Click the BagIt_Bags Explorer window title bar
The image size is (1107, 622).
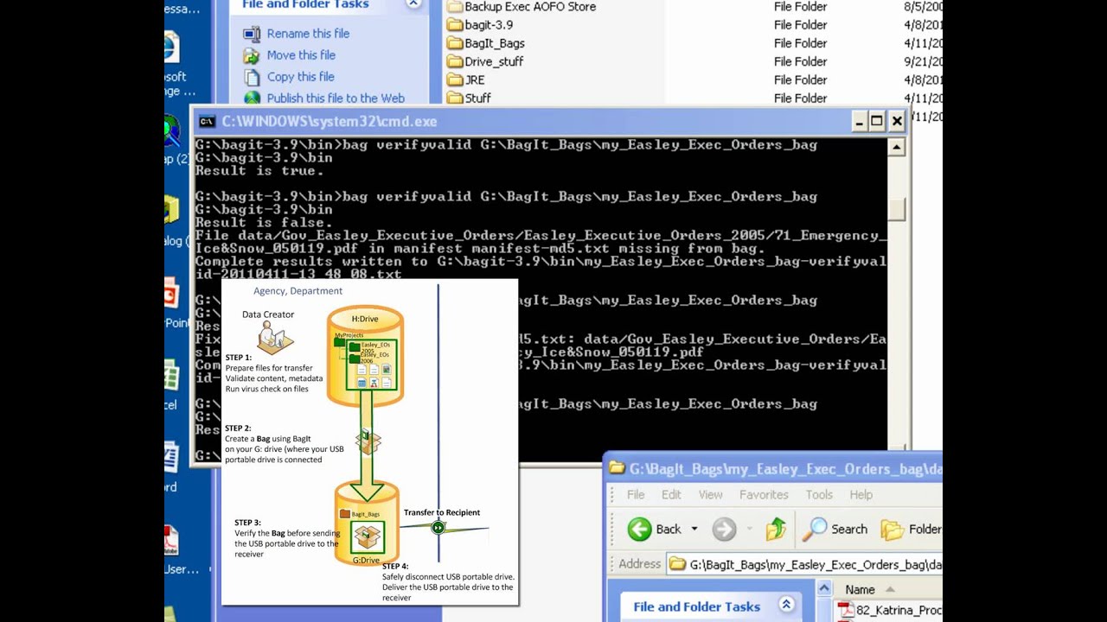coord(774,469)
